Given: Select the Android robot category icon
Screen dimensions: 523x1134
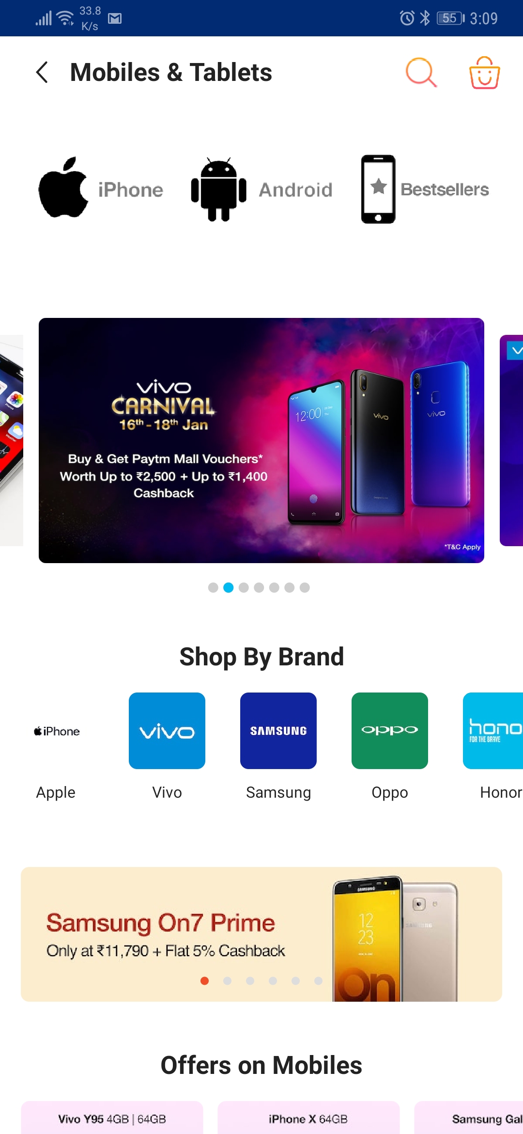Looking at the screenshot, I should [218, 189].
